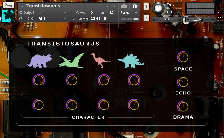The height and width of the screenshot is (138, 224).
Task: Click the Tune value 0.00
Action: point(171,12)
